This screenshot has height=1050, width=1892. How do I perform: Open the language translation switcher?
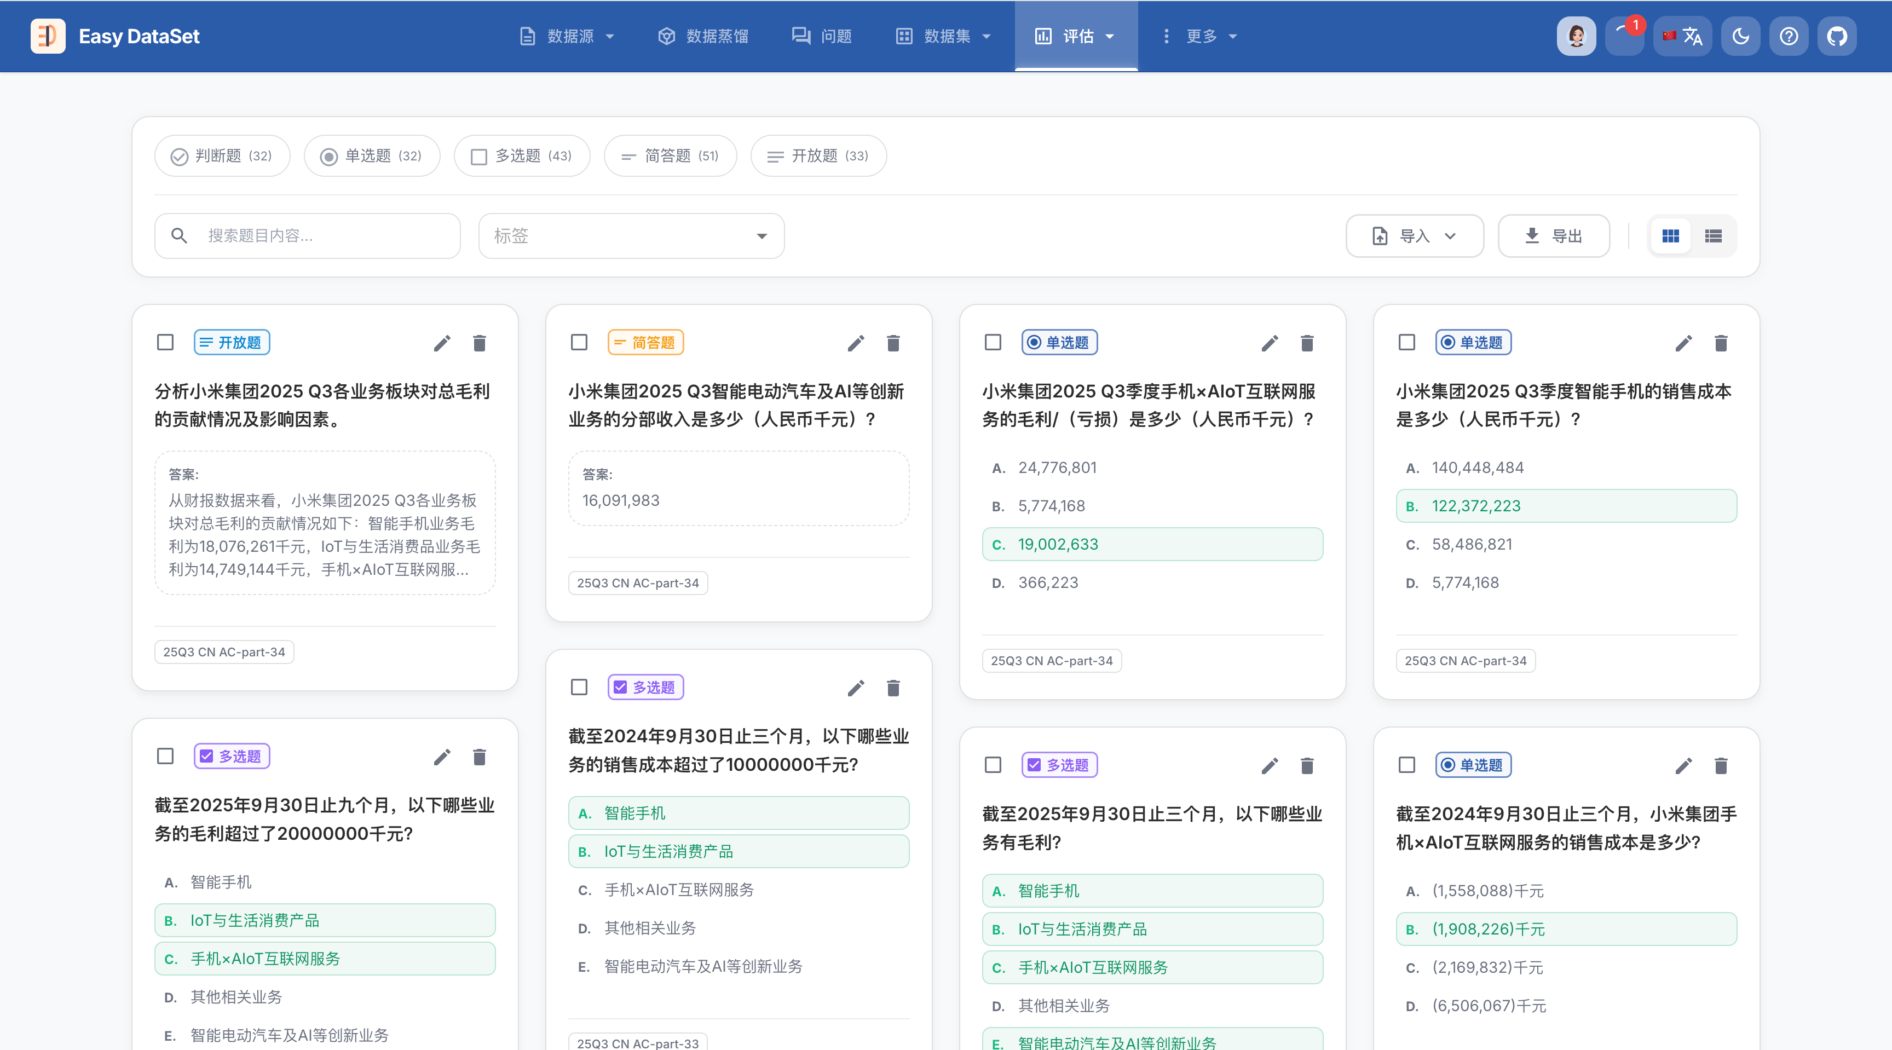pos(1683,36)
